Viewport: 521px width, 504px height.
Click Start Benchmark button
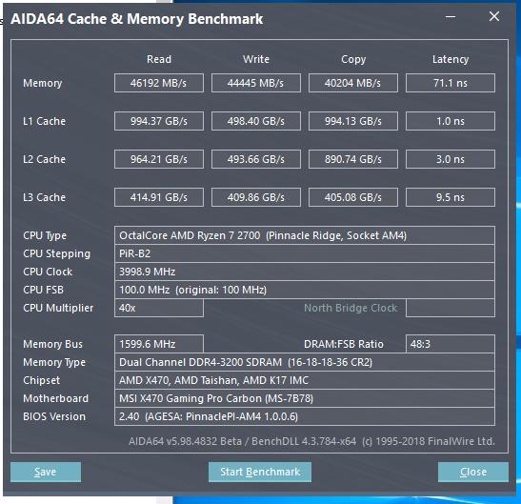(x=260, y=472)
